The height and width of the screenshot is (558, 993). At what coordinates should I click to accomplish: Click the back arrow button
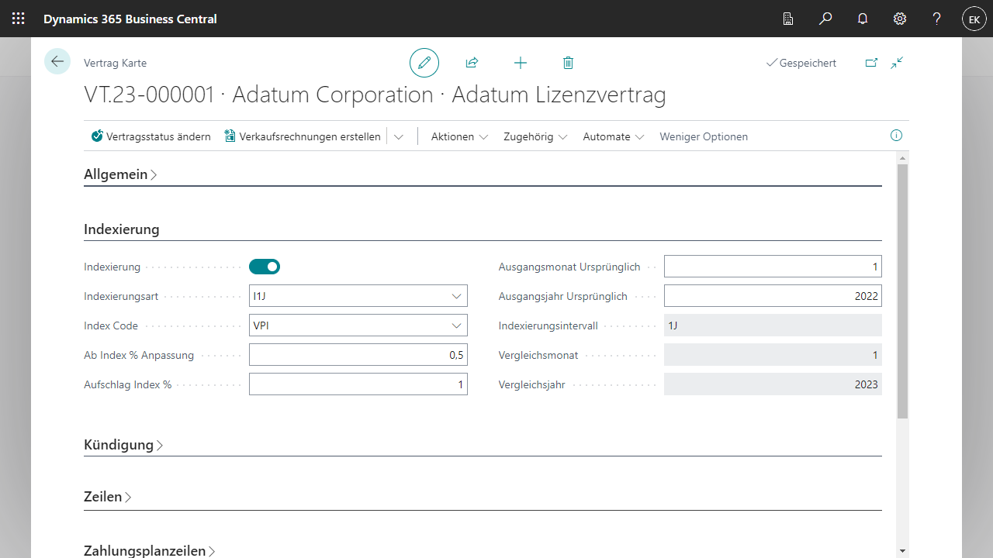[x=57, y=61]
